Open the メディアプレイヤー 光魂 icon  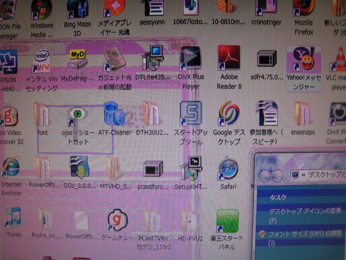pos(115,8)
